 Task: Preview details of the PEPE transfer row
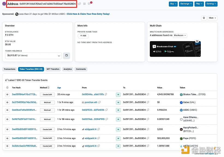click(x=7, y=138)
